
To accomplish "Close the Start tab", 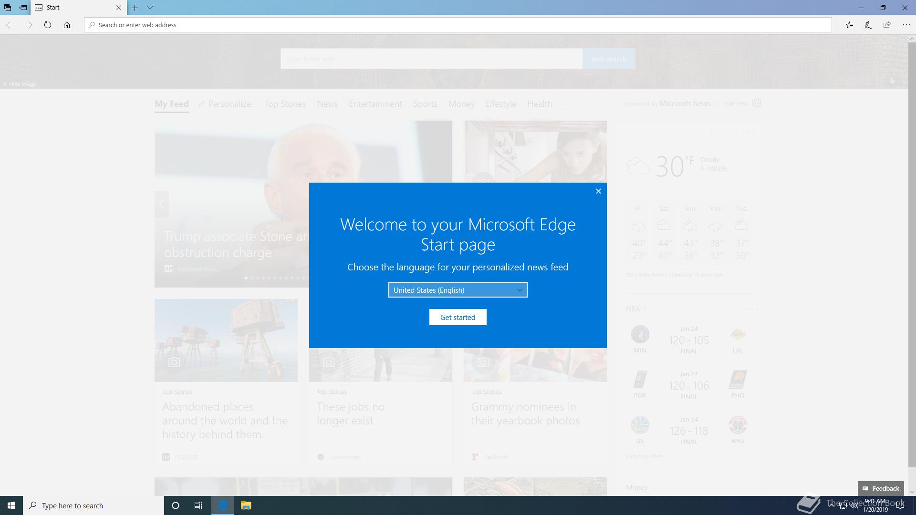I will (x=119, y=8).
